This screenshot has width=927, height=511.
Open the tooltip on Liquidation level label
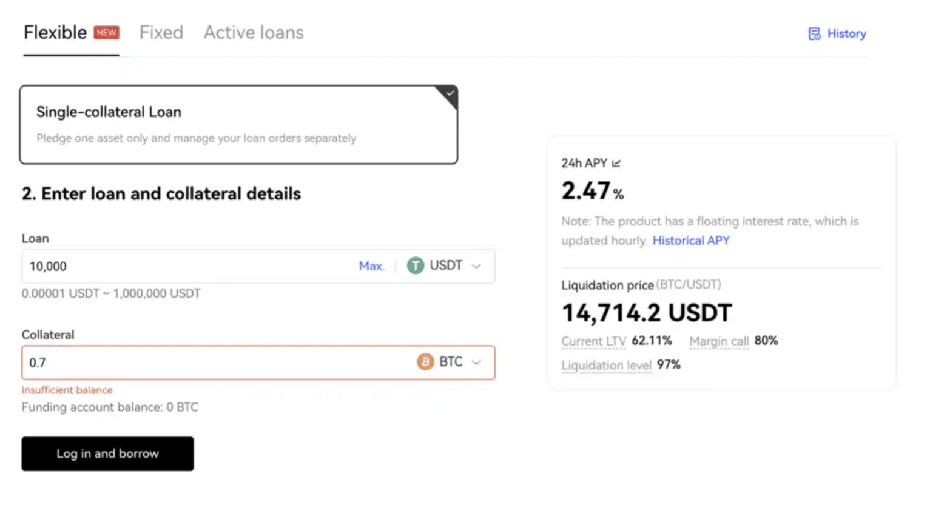click(x=606, y=365)
